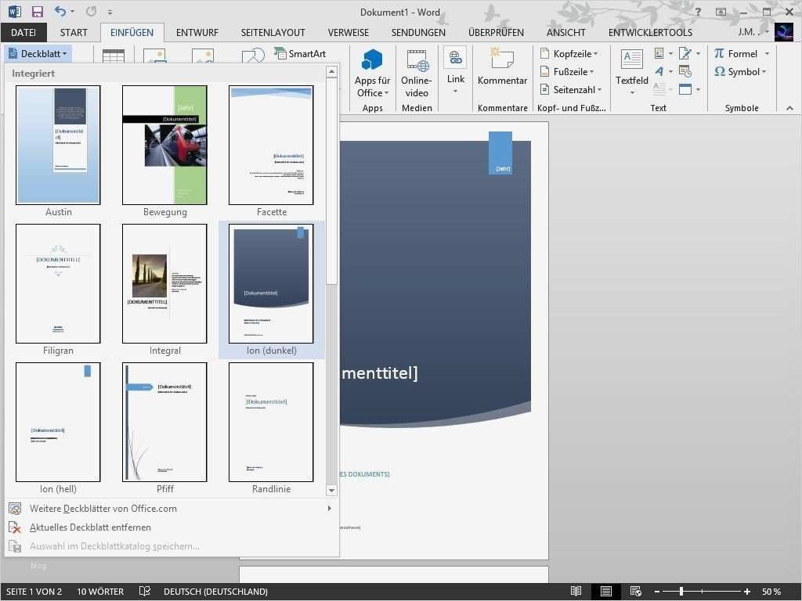Save the document via Quick Access toolbar
Screen dimensions: 802x601
click(x=37, y=12)
